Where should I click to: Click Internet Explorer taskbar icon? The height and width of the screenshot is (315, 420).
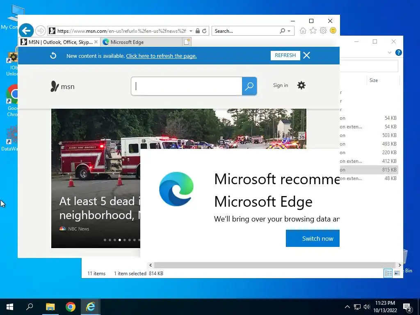(x=91, y=307)
